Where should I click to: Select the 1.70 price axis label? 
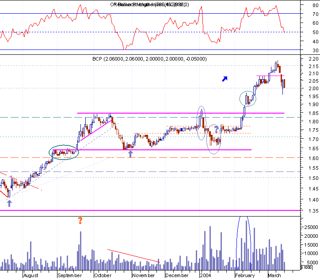314,139
